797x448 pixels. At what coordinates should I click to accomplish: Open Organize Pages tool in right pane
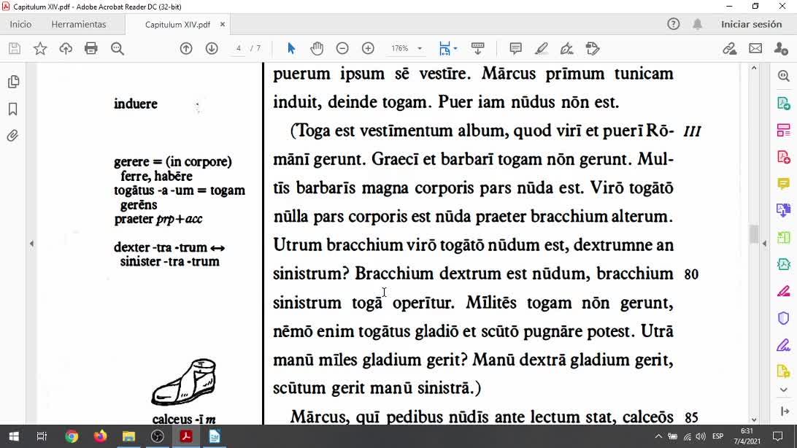pyautogui.click(x=784, y=130)
